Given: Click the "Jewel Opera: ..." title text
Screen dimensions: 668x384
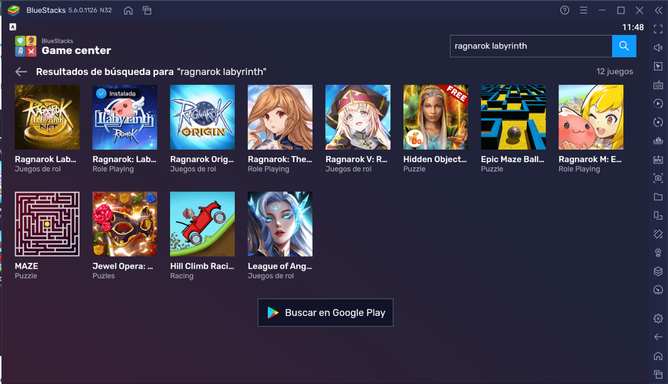Looking at the screenshot, I should pyautogui.click(x=123, y=266).
